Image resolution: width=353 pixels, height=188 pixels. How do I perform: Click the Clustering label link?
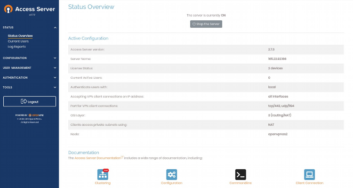pyautogui.click(x=103, y=183)
